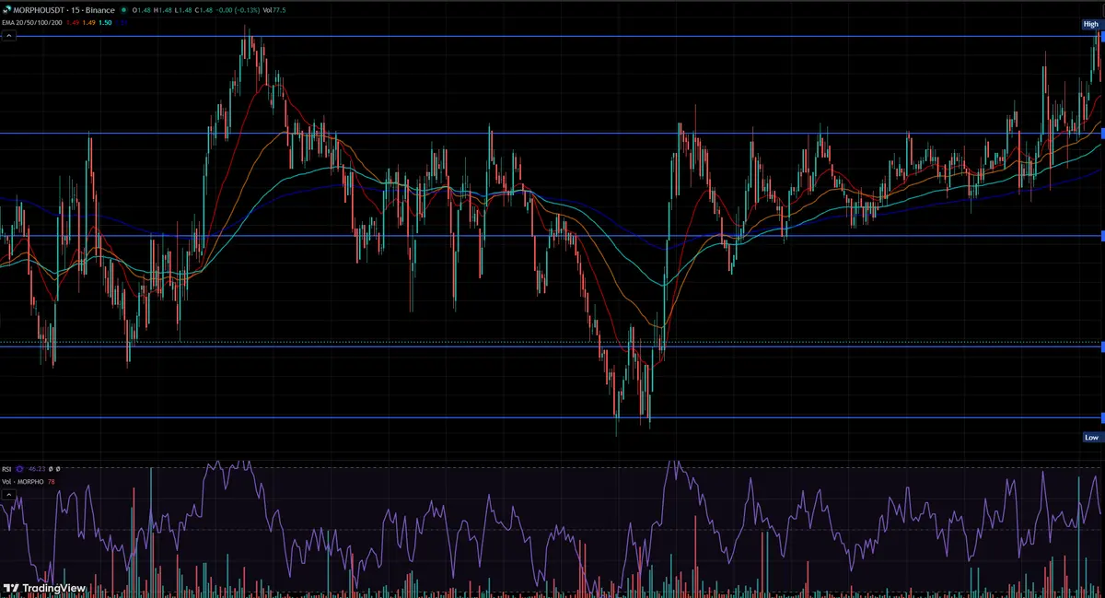Click the green market status dot
The height and width of the screenshot is (598, 1105).
[x=123, y=10]
